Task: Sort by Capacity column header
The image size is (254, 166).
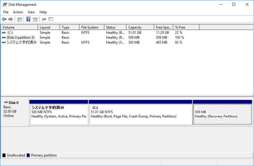Action: 140,27
